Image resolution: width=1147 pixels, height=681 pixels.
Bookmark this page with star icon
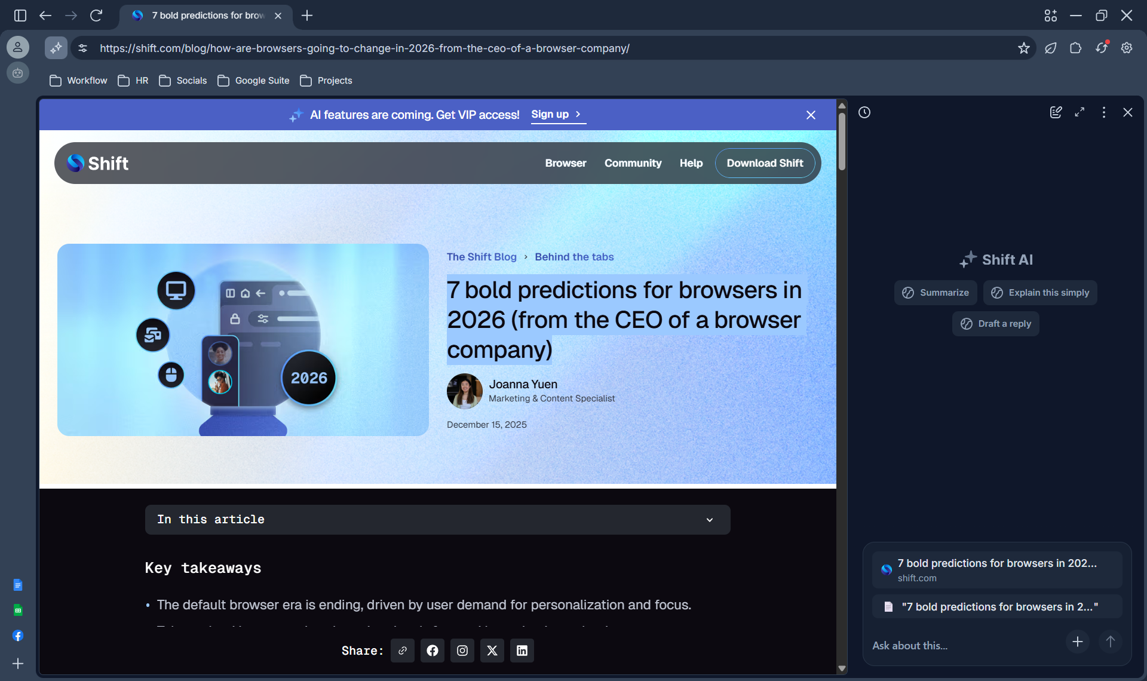point(1024,48)
